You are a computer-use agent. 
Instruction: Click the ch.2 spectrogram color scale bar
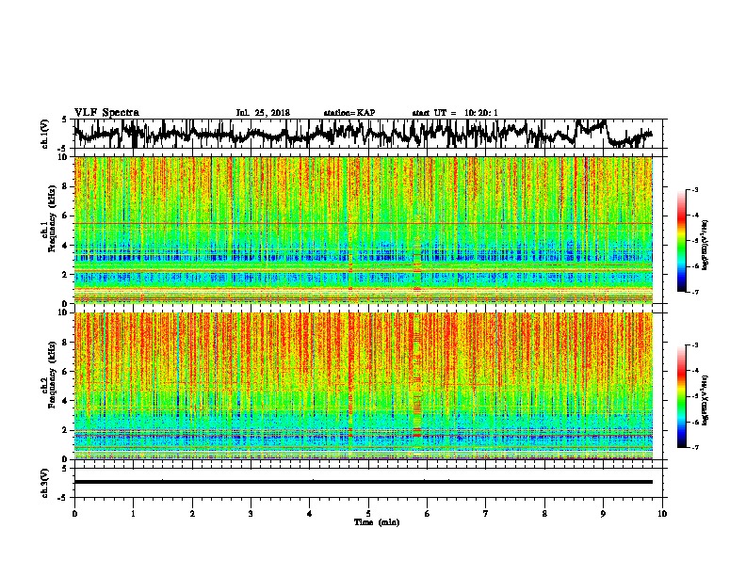682,396
